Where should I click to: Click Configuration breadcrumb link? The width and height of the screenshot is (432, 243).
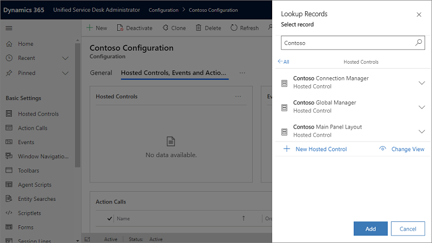click(x=164, y=10)
